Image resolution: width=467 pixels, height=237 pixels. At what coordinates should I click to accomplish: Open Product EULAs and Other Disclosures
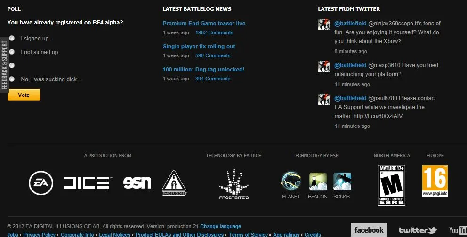[179, 235]
